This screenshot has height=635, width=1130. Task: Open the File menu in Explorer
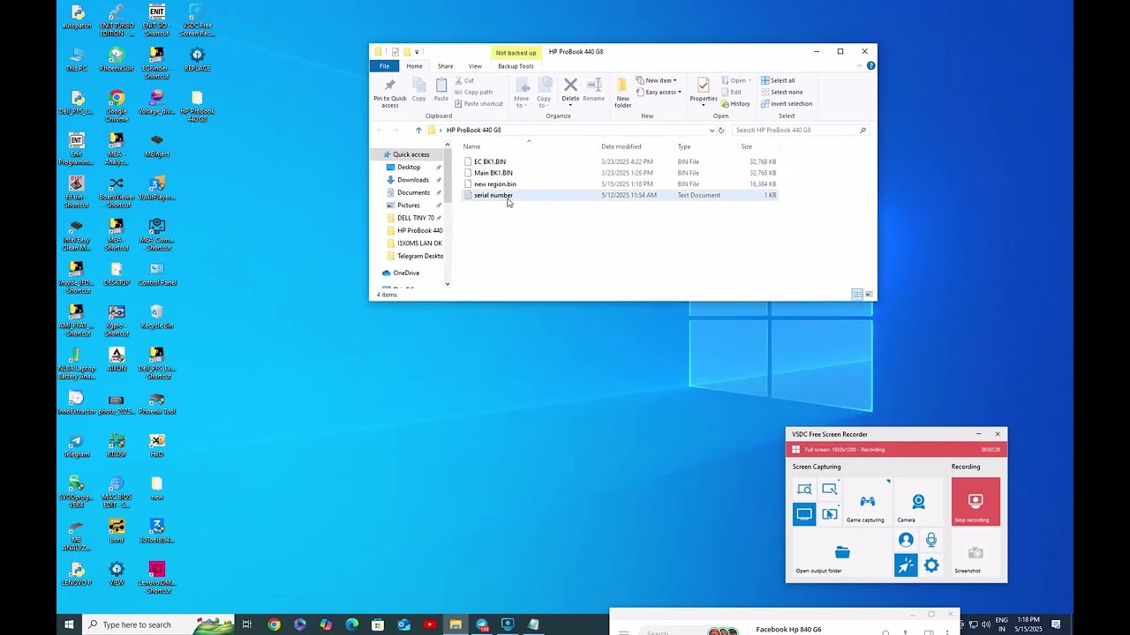[x=384, y=66]
